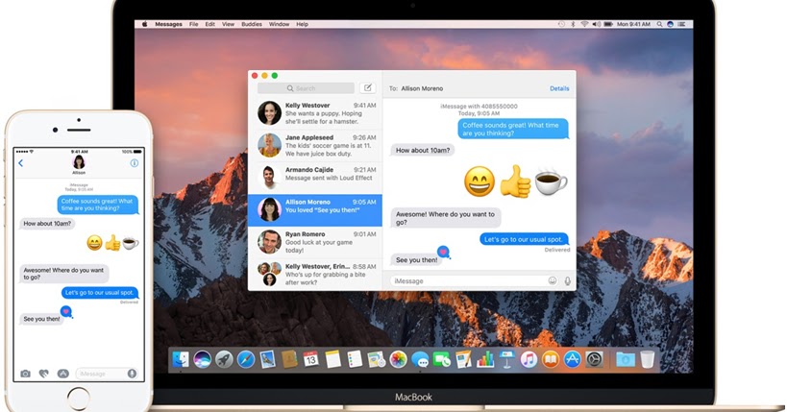Open Keynote from the Dock
The image size is (787, 412).
click(x=507, y=359)
